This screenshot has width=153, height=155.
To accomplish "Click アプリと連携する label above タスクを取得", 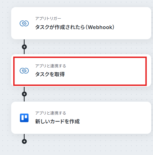I will (51, 66).
